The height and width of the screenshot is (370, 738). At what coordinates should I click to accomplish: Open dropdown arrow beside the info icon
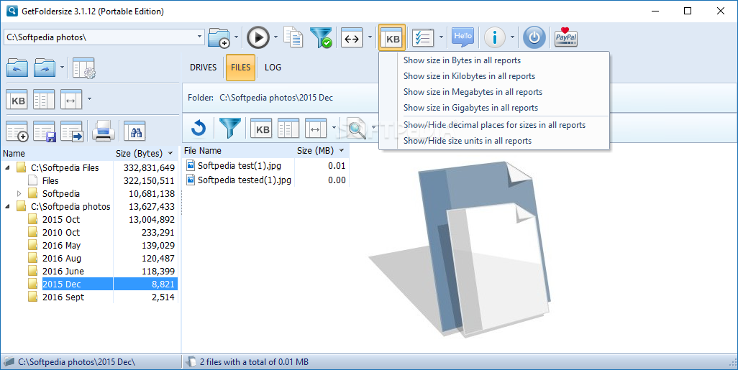pos(512,37)
